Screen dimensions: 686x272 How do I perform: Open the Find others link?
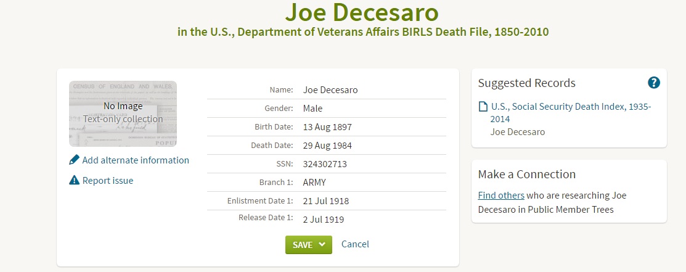coord(501,196)
